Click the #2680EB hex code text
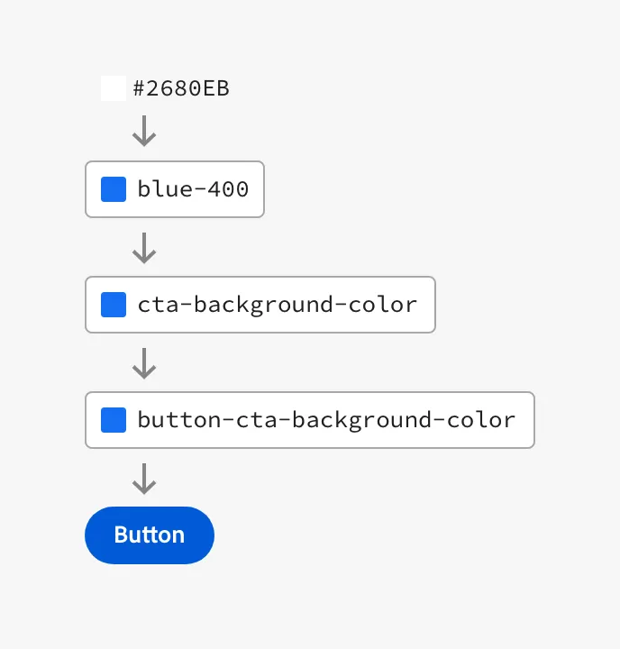Screen dimensions: 620x649 pyautogui.click(x=180, y=88)
